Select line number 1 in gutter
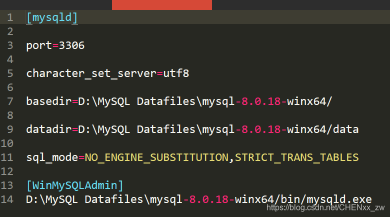Viewport: 390px width, 217px height. coord(10,17)
